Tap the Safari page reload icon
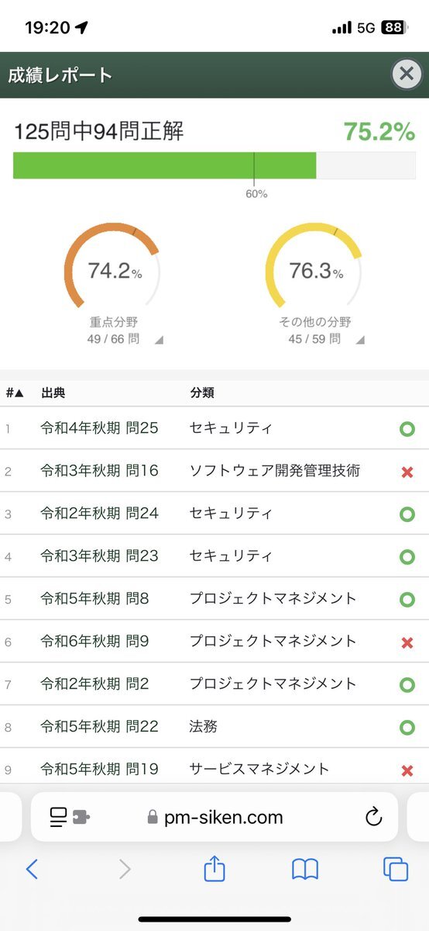 pyautogui.click(x=373, y=816)
